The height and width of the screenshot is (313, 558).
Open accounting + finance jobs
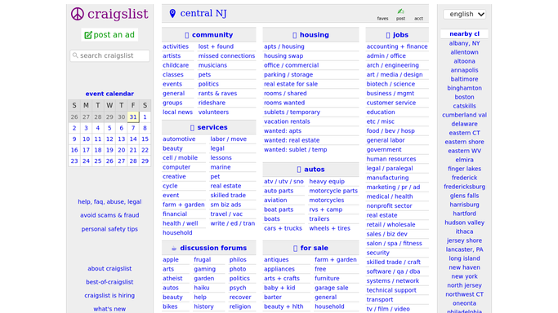[x=397, y=46]
